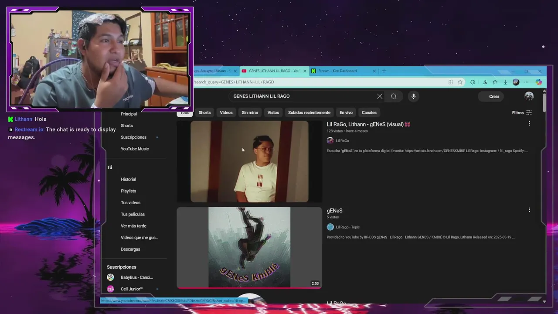This screenshot has width=558, height=314.
Task: Click '128 vistas • hace 4 meses' text
Action: click(x=347, y=131)
